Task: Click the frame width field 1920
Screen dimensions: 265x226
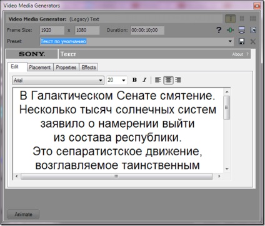Action: click(52, 30)
